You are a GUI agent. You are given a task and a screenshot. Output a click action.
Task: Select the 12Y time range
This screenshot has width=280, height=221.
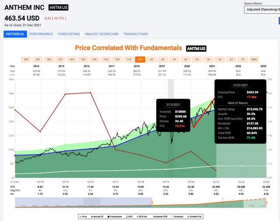(117, 59)
